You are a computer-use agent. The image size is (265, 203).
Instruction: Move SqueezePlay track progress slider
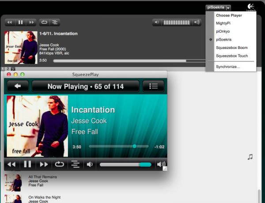pos(135,146)
